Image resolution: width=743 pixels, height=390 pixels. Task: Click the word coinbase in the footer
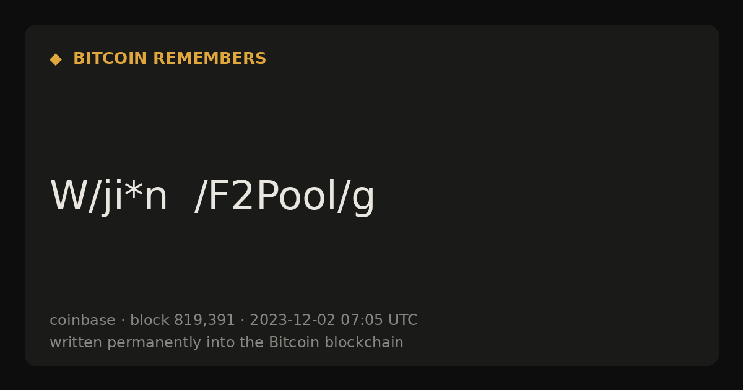[82, 320]
